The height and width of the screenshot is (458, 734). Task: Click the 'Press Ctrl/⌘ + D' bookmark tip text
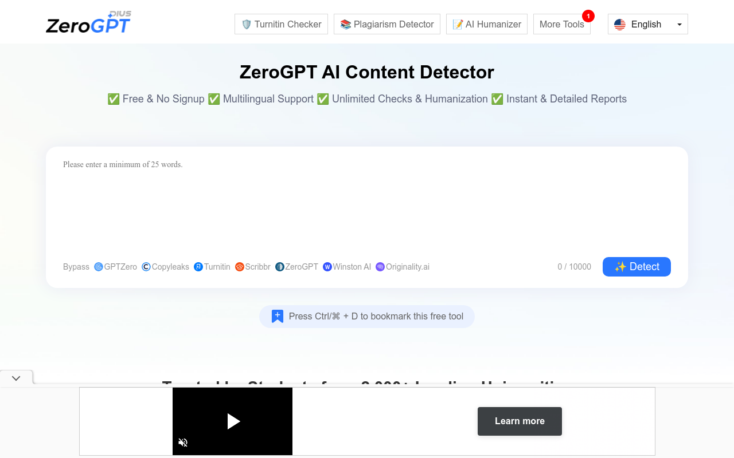376,317
